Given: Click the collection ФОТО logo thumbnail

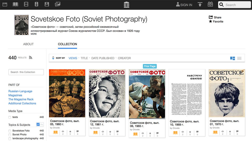Looking at the screenshot, I should 21,25.
